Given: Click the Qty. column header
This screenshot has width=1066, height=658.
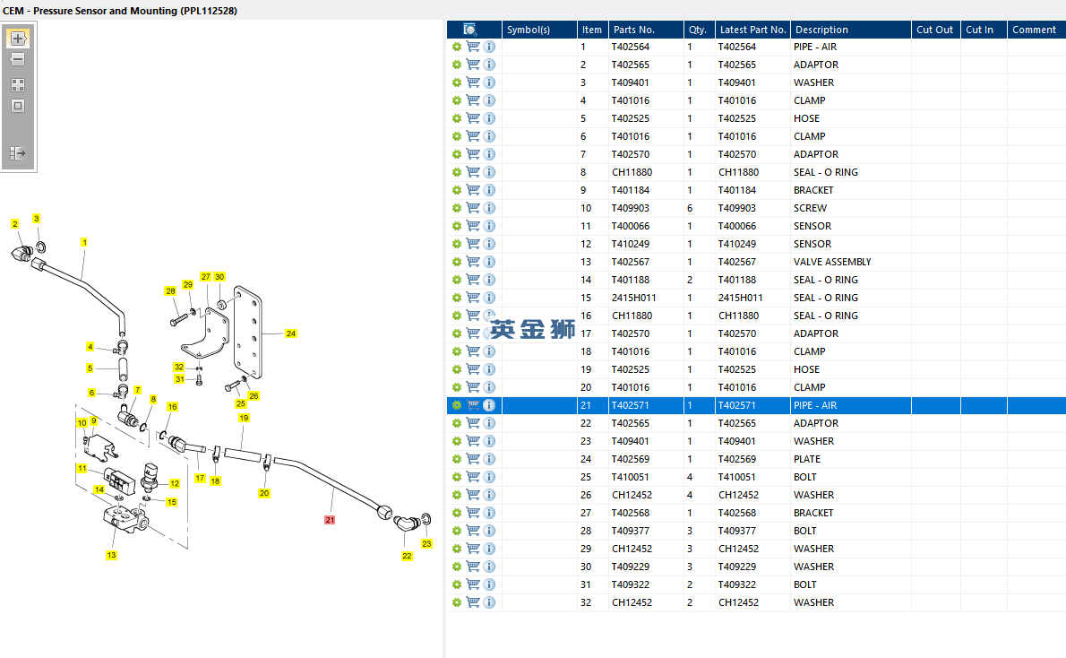Looking at the screenshot, I should pos(699,30).
